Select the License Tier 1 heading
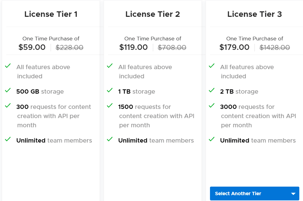The height and width of the screenshot is (201, 303). pyautogui.click(x=51, y=14)
